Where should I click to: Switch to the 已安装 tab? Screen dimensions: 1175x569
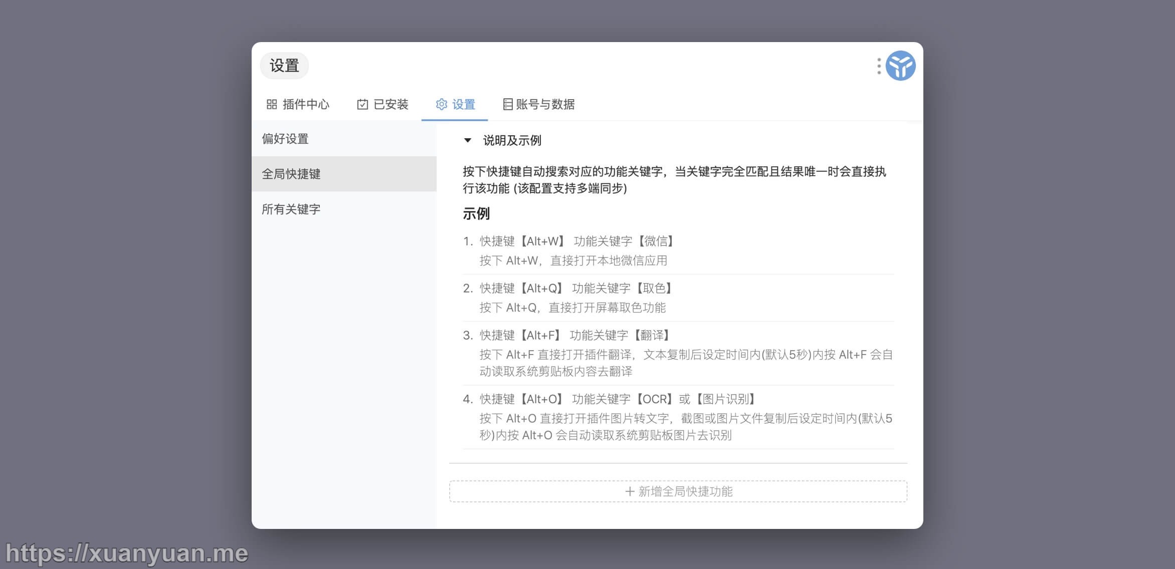382,104
